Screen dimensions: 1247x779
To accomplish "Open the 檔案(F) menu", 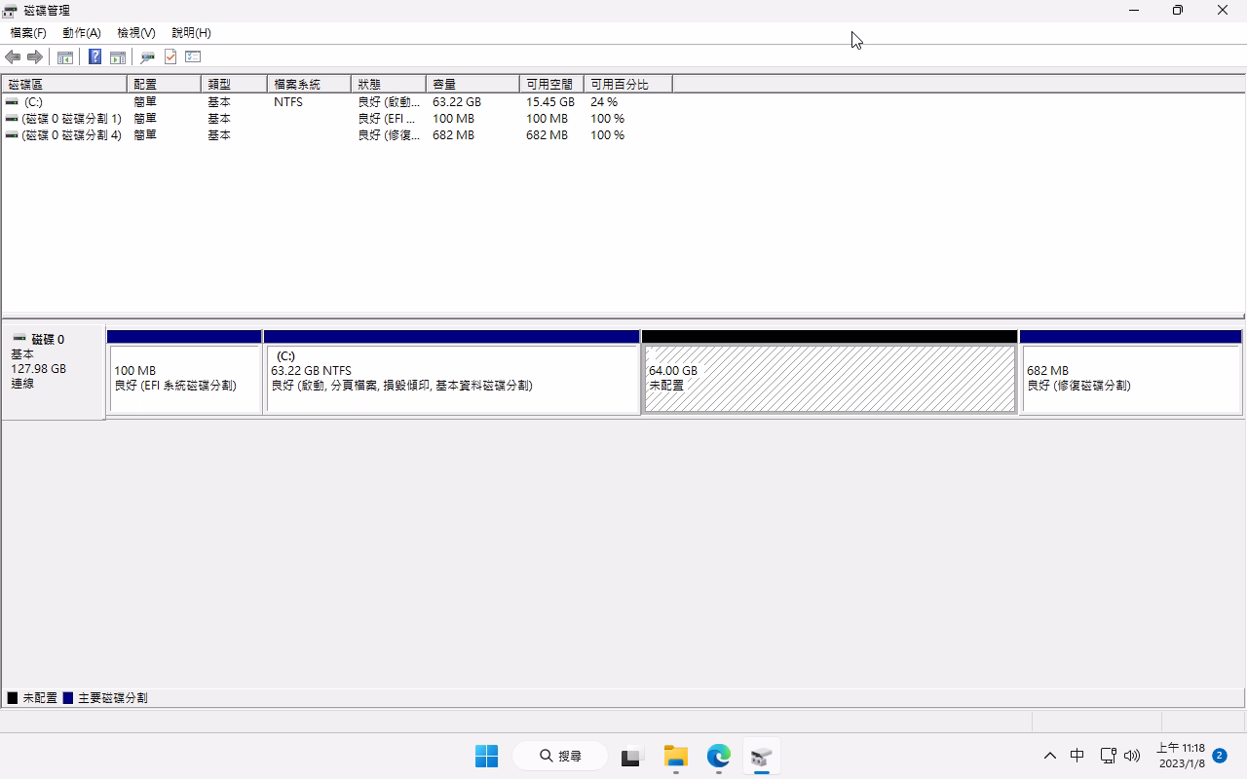I will [28, 33].
